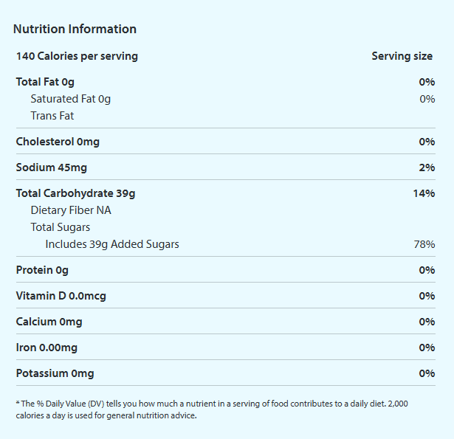Click the Total Sugars line
The image size is (454, 439).
coord(61,227)
